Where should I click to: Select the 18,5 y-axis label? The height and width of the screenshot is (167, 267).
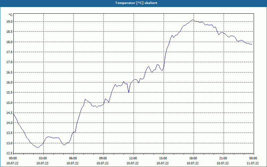point(10,32)
